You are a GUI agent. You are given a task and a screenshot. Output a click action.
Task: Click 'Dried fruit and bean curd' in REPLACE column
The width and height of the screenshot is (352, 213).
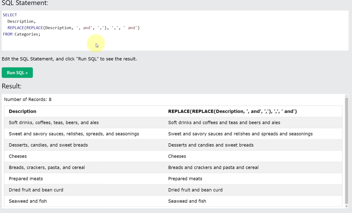[x=195, y=190]
